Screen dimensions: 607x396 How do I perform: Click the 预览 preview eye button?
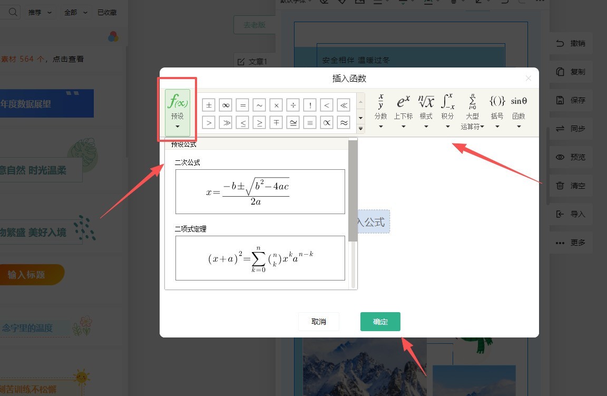coord(571,157)
